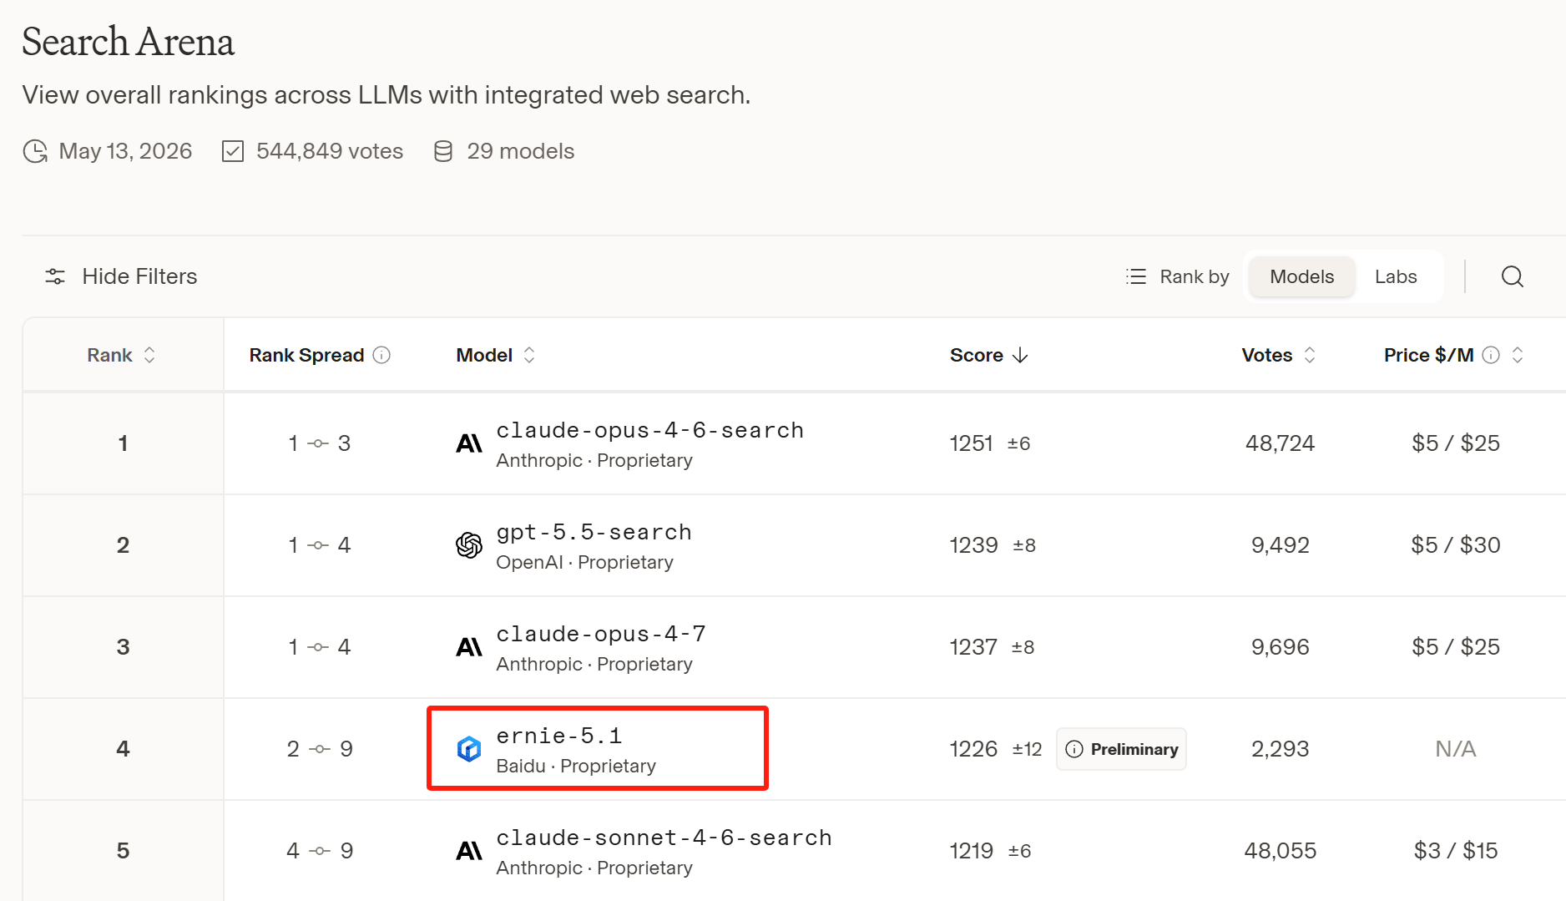The height and width of the screenshot is (901, 1566).
Task: Sort by Price $/M chevrons
Action: 1518,355
